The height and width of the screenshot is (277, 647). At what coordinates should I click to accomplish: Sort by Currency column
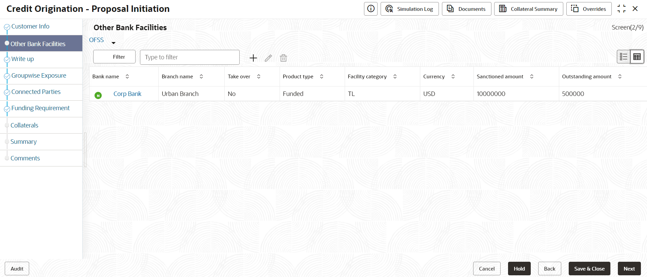point(453,77)
